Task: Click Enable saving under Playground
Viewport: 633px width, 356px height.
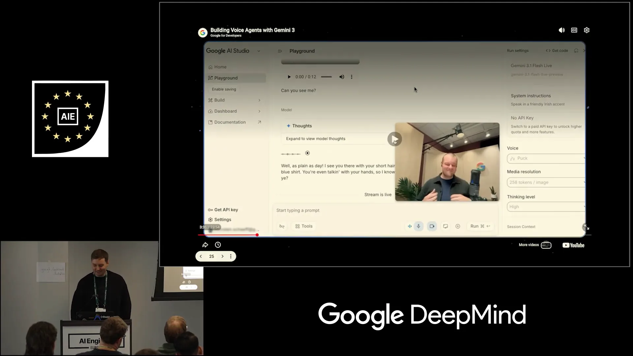Action: pos(224,89)
